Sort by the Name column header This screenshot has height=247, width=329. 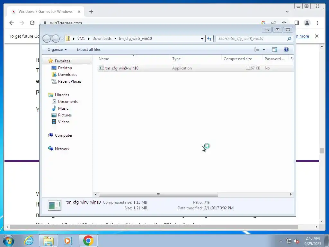tap(133, 59)
